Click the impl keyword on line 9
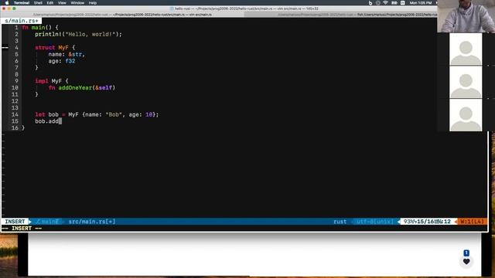The image size is (495, 278). click(42, 81)
